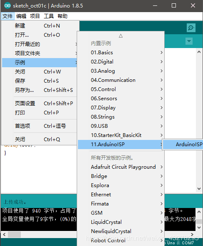Minimize the Arduino window
Image resolution: width=203 pixels, height=246 pixels.
point(155,6)
